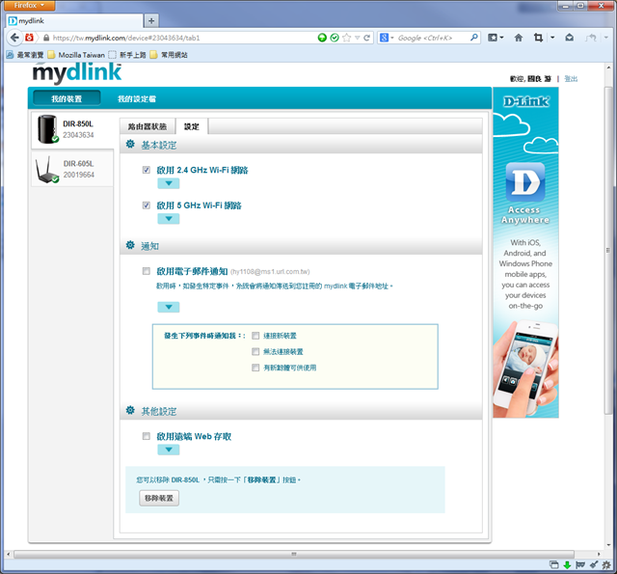Open URL history dropdown arrow
Screen dimensions: 617x574
358,38
